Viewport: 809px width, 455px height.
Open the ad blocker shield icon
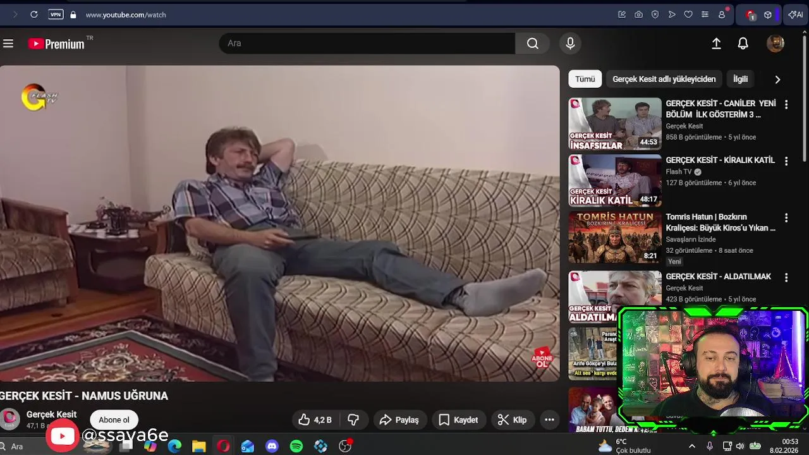[655, 15]
